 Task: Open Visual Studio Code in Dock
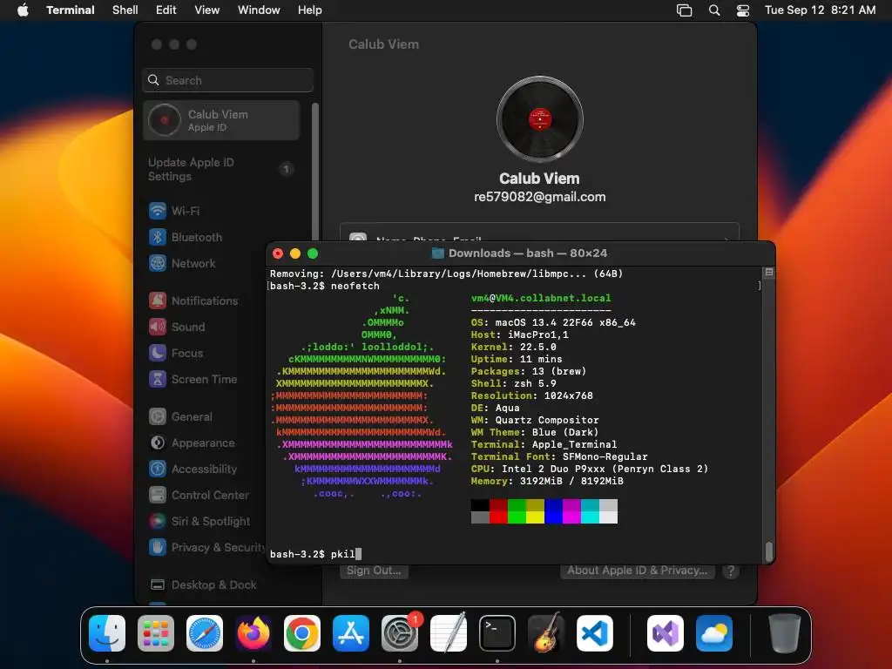tap(594, 633)
